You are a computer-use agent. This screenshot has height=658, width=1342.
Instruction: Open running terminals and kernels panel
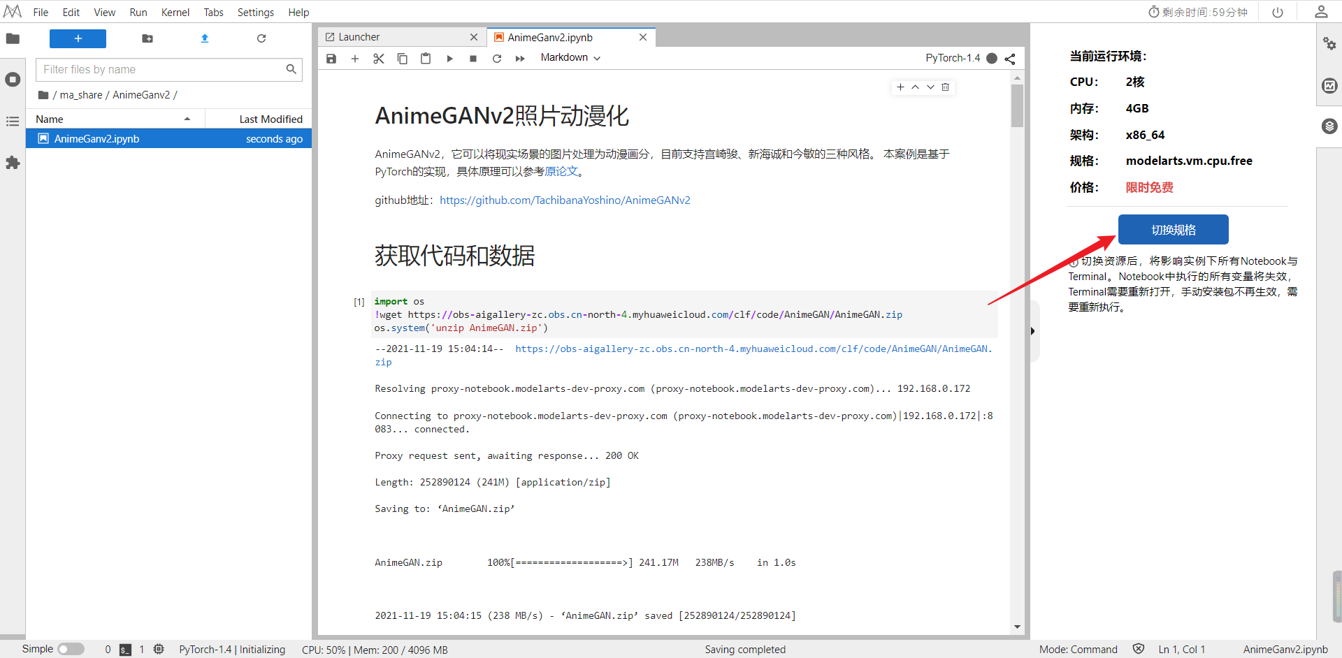(13, 80)
